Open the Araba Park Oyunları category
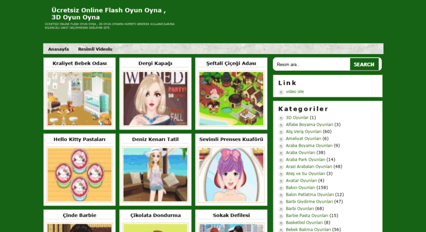 point(305,160)
